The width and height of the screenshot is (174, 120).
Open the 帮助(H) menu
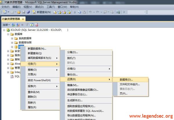click(74, 7)
